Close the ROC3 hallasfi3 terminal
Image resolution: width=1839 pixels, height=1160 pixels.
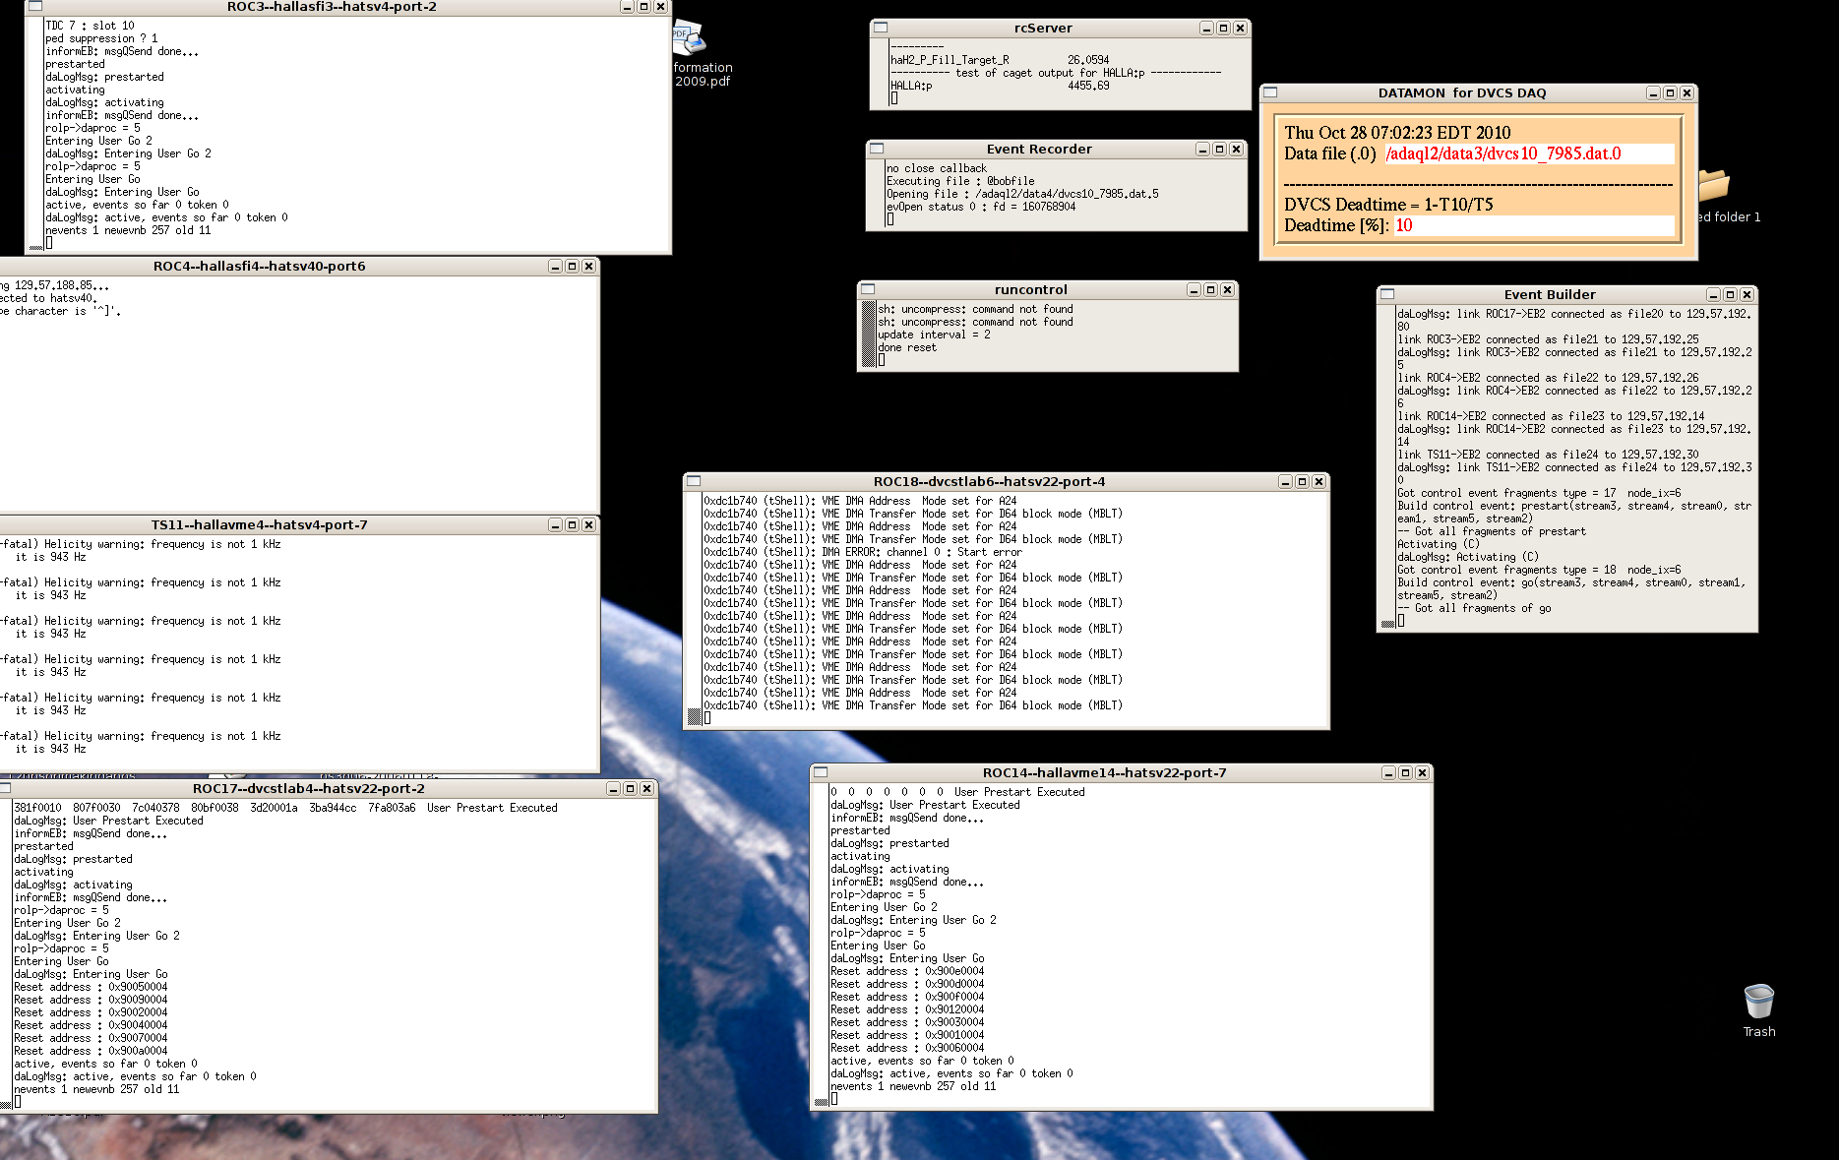pyautogui.click(x=660, y=7)
